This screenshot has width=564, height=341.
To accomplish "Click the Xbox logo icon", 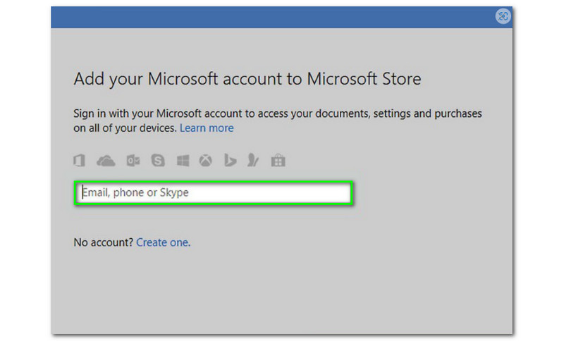I will 205,161.
